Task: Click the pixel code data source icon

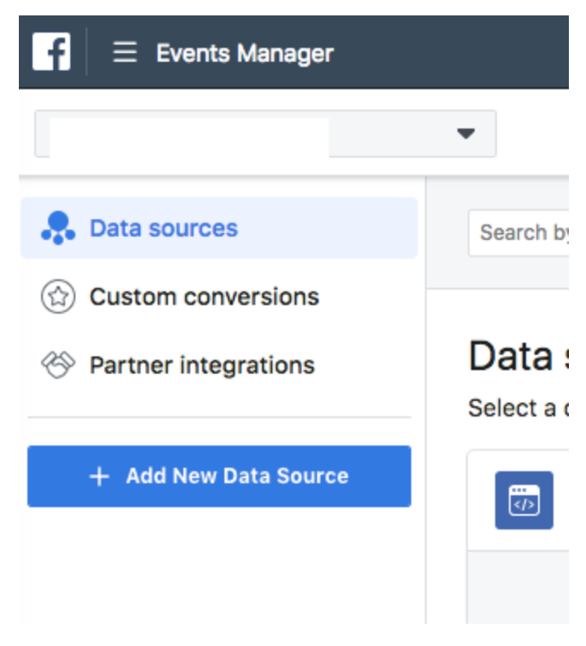Action: click(x=523, y=499)
